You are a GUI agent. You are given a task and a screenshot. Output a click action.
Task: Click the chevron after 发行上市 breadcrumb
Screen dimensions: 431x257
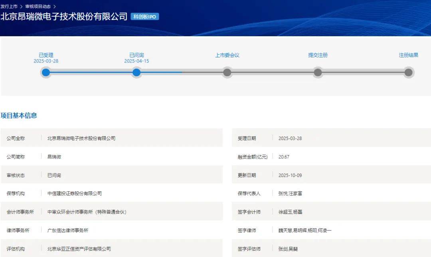(x=21, y=7)
